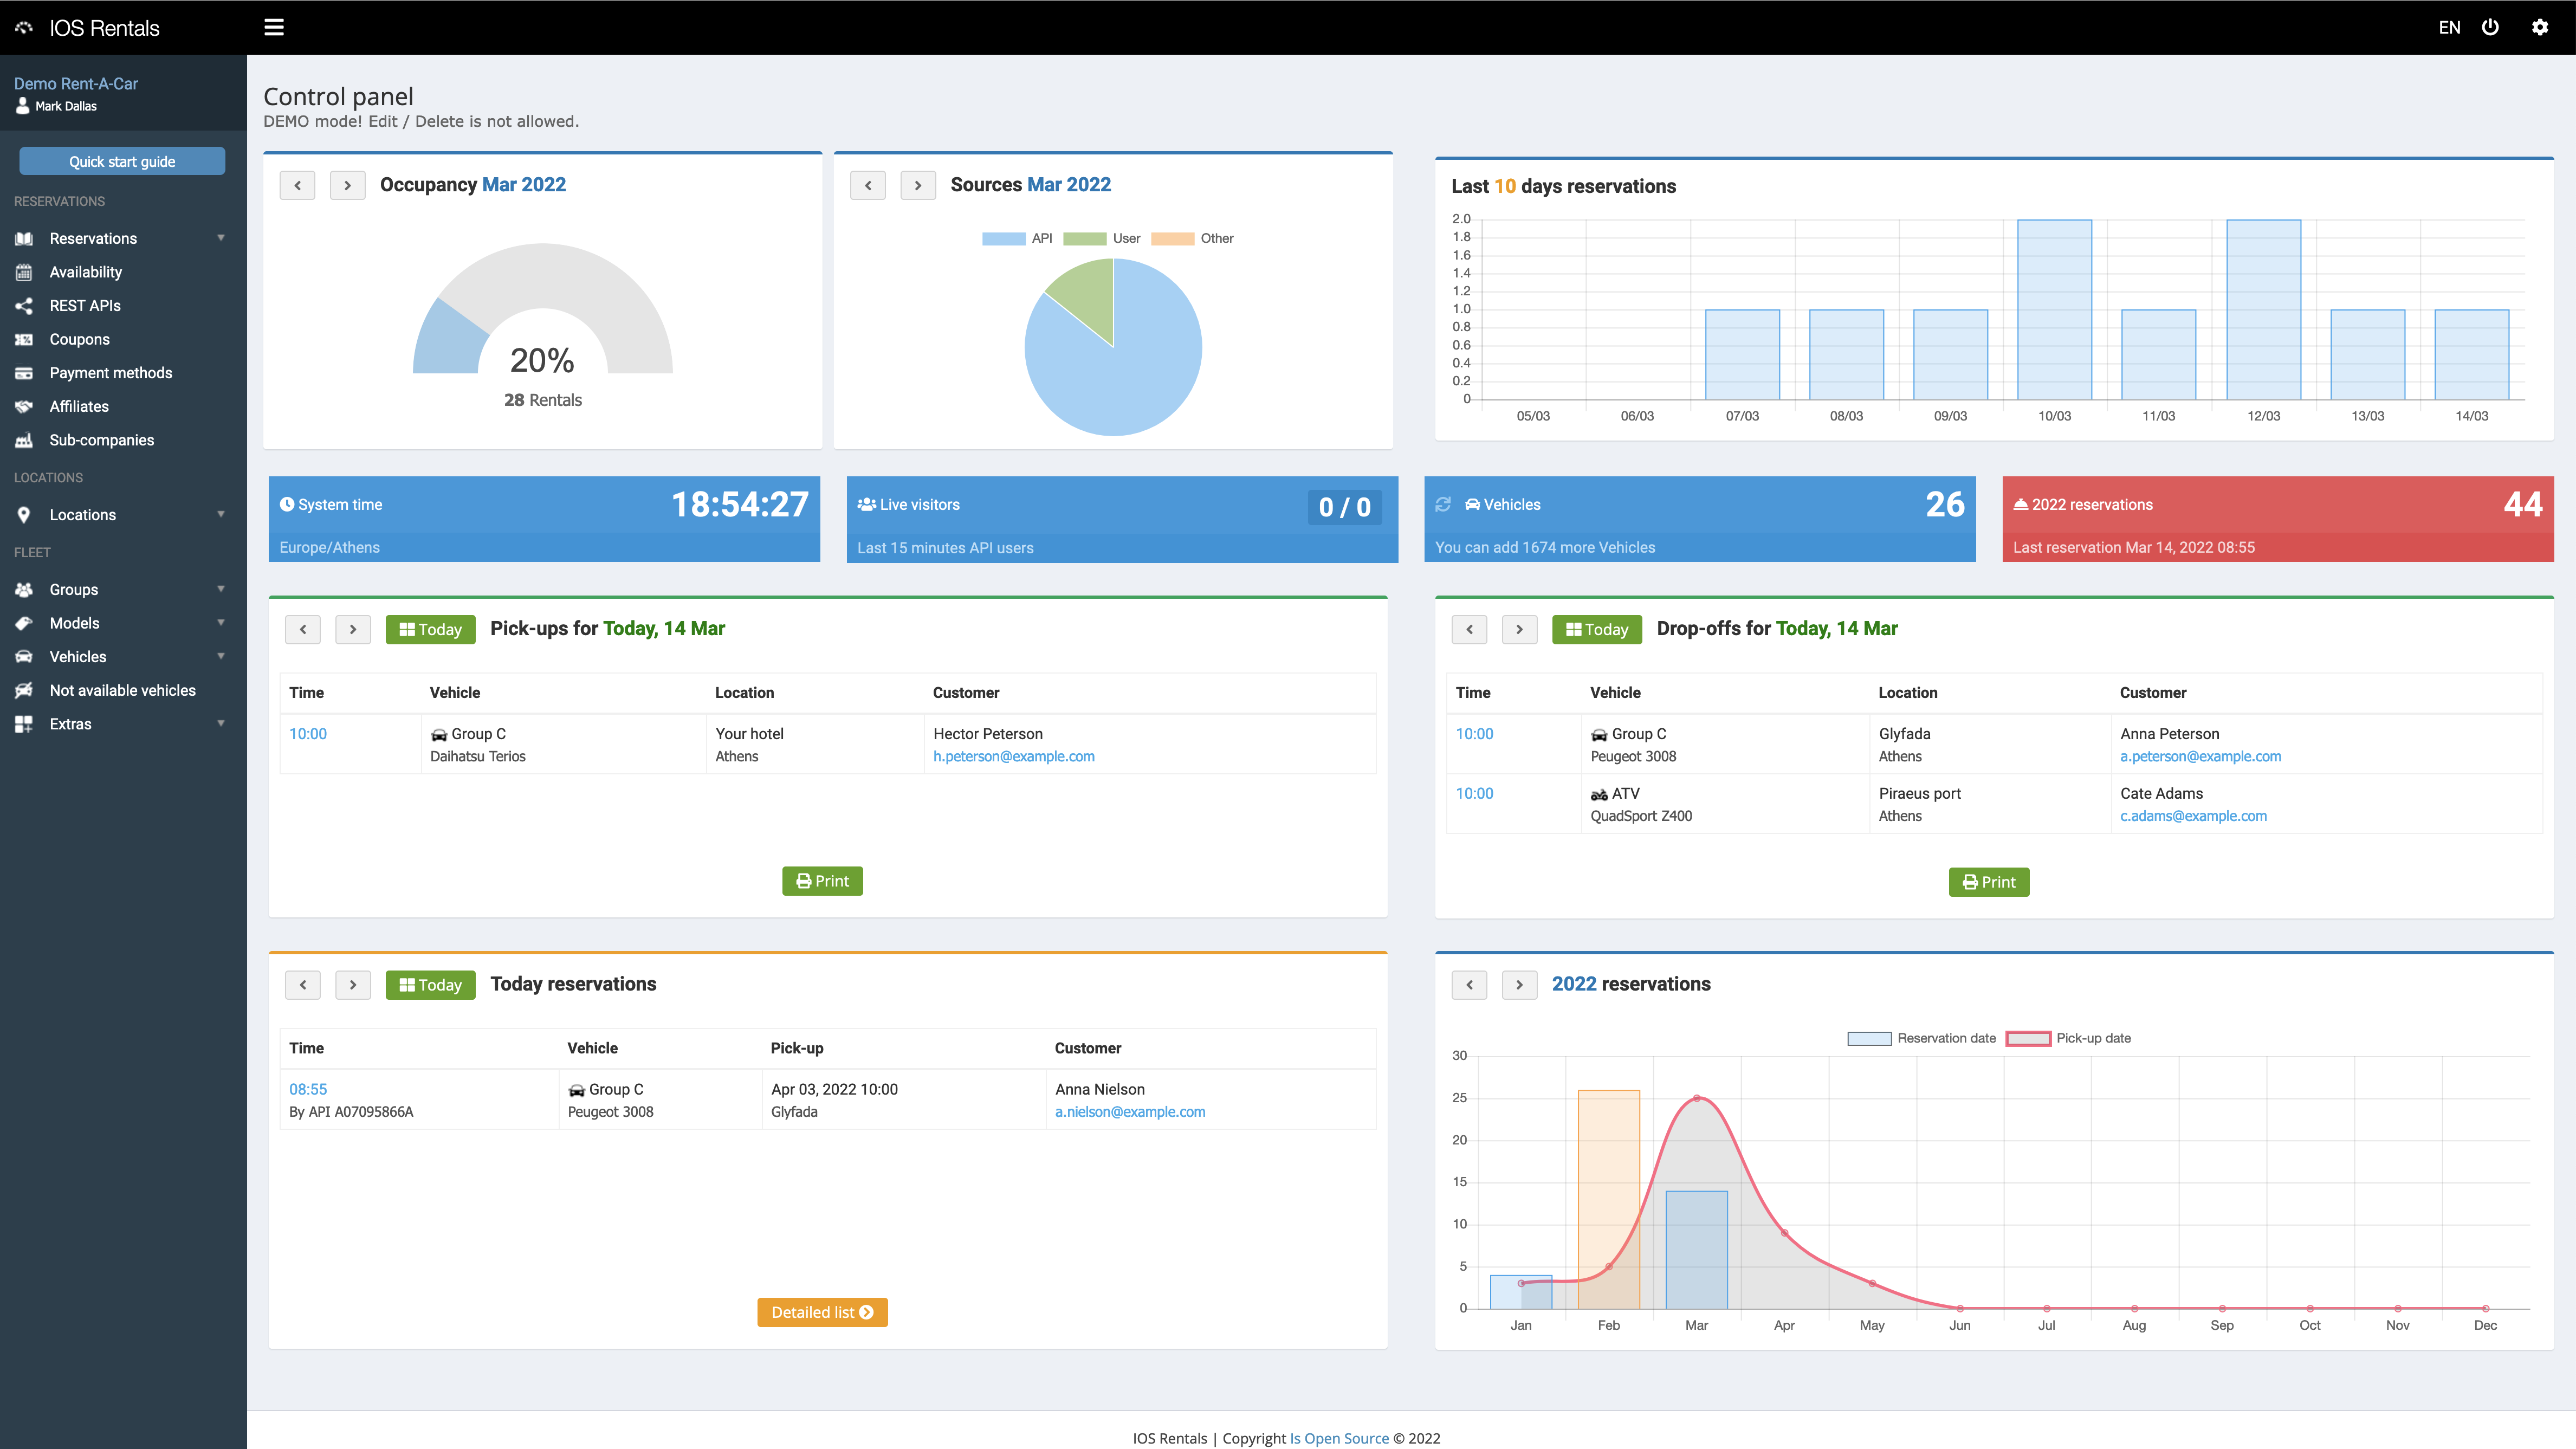Open the settings gear icon
This screenshot has width=2576, height=1449.
tap(2540, 27)
